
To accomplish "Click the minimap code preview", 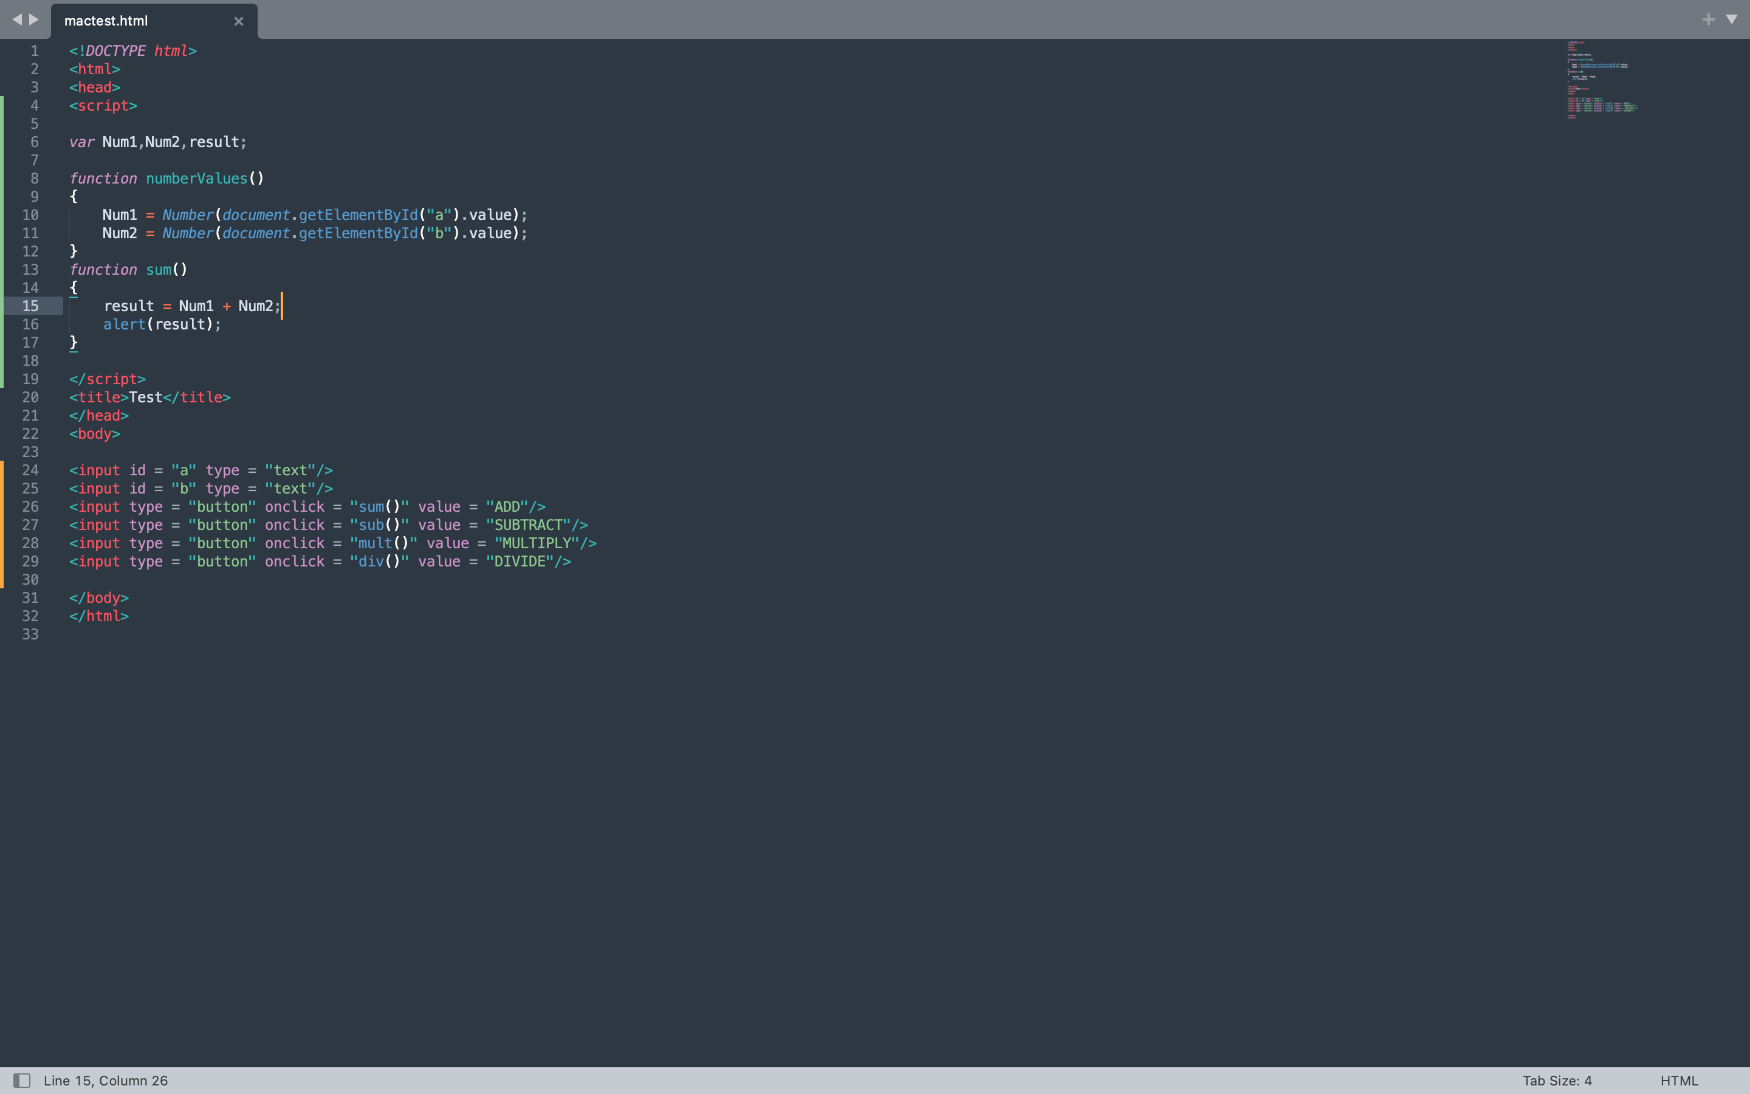I will (1601, 80).
